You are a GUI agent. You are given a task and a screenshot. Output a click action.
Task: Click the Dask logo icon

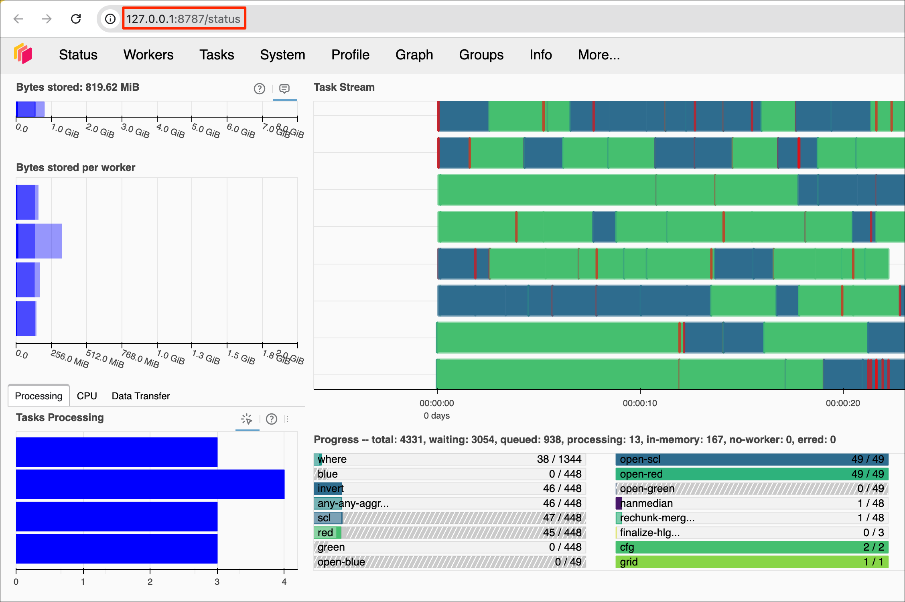[x=23, y=54]
